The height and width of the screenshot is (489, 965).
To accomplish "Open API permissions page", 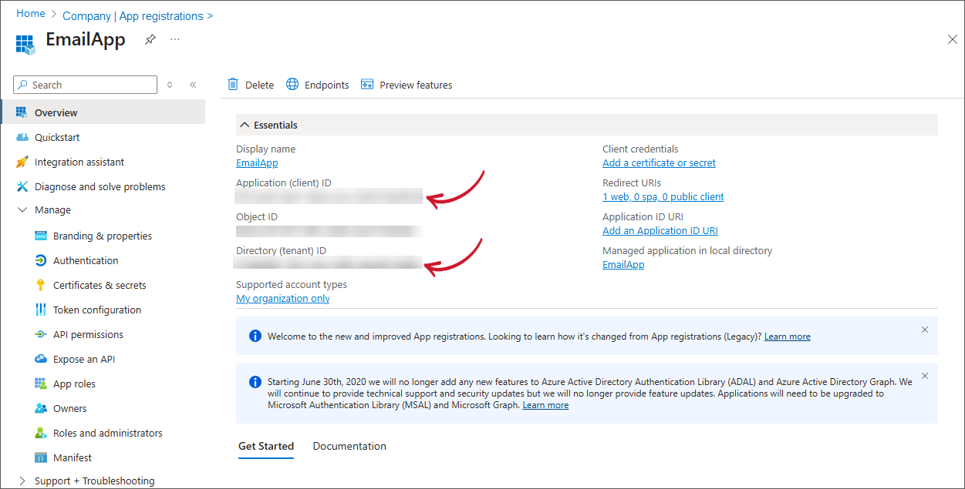I will [88, 335].
